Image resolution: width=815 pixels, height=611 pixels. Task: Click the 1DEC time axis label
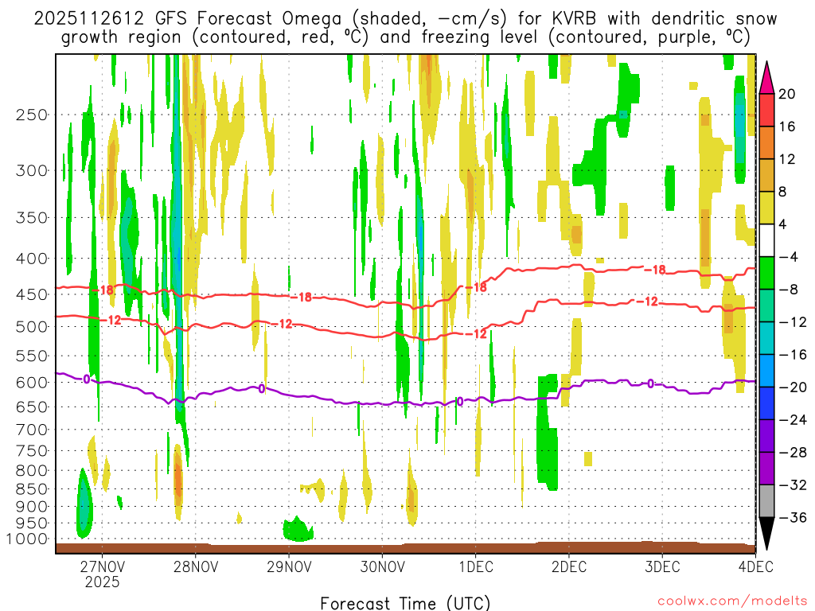pos(476,566)
